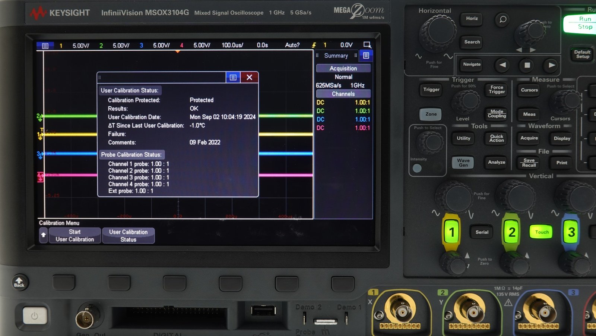Click the trigger Level knob

tap(467, 100)
